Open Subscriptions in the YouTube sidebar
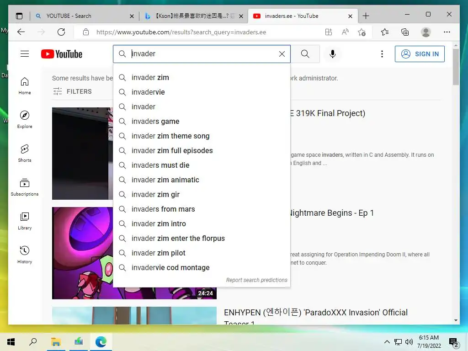Image resolution: width=468 pixels, height=351 pixels. [25, 187]
